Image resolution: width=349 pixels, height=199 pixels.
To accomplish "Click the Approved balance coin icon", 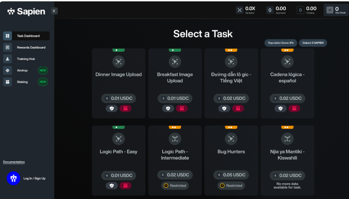I will (x=270, y=10).
